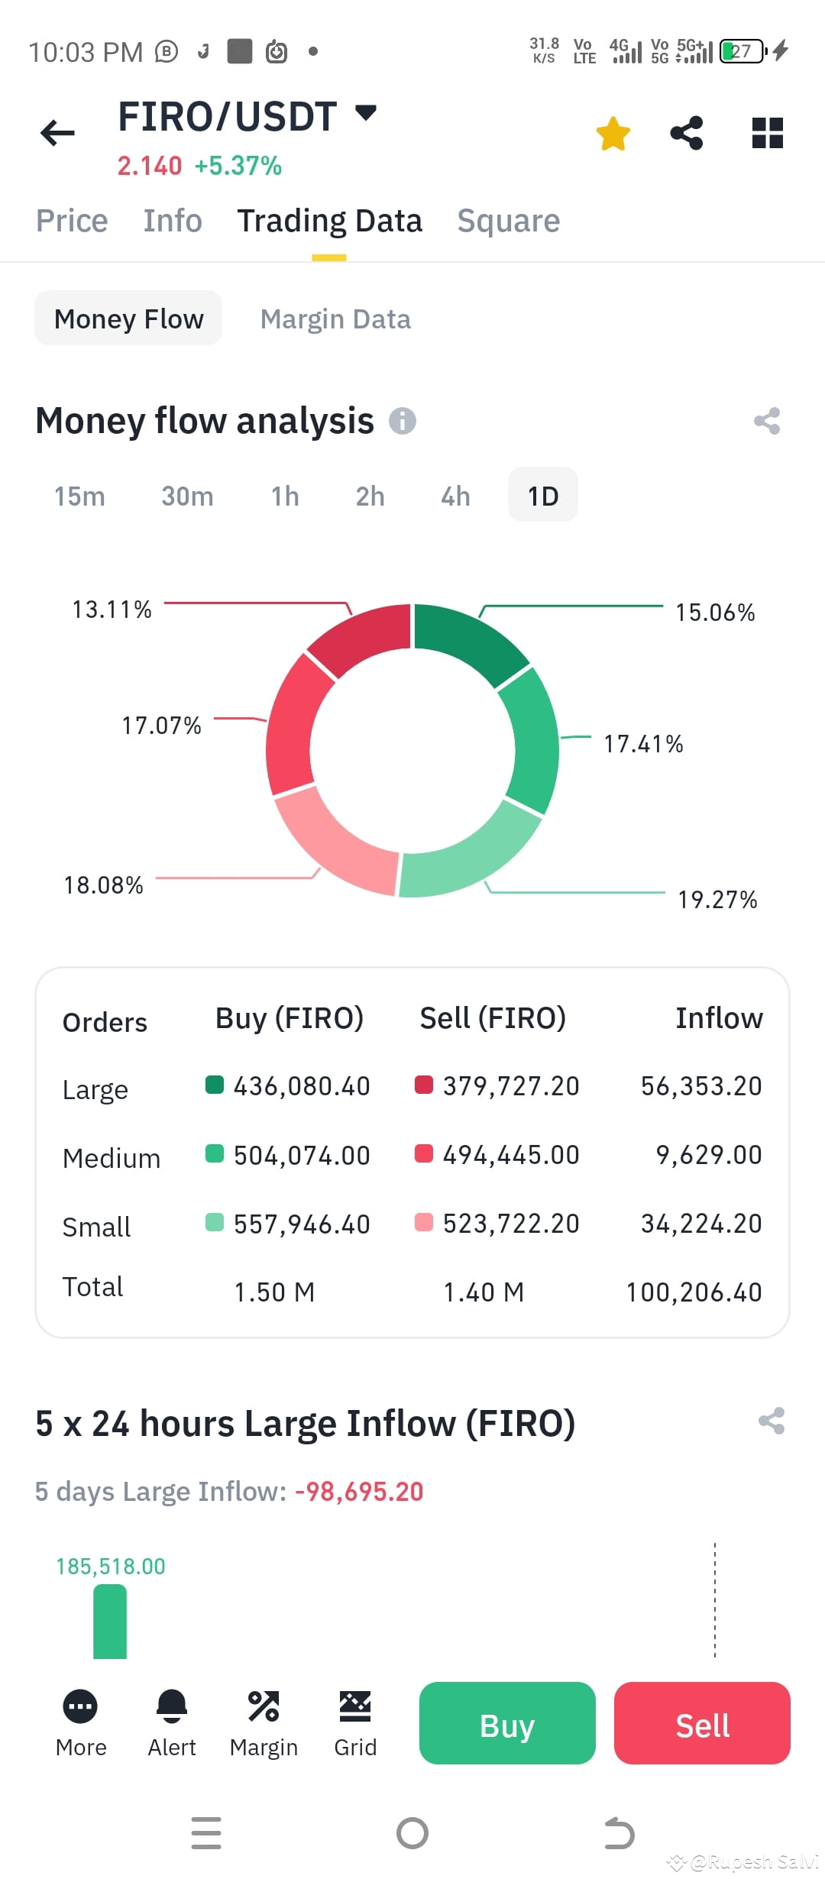Open the Grid trading shortcut
825x1879 pixels.
355,1724
